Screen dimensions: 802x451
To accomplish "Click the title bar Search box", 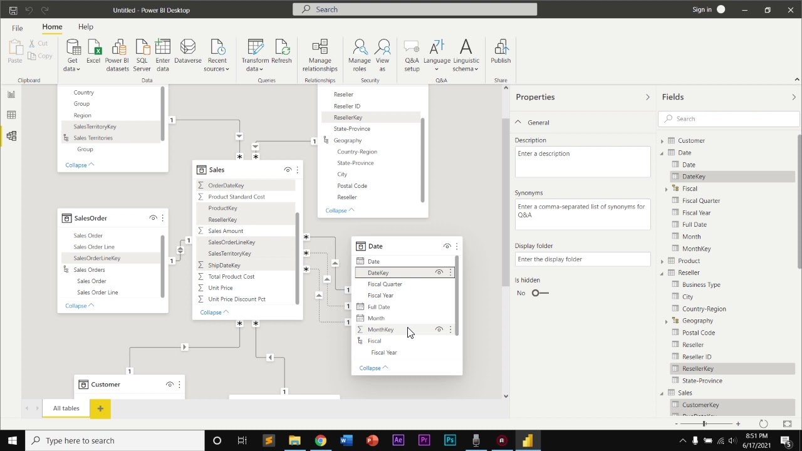I will tap(415, 9).
